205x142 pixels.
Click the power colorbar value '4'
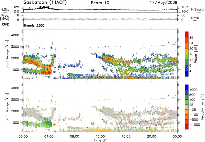pyautogui.click(x=190, y=71)
